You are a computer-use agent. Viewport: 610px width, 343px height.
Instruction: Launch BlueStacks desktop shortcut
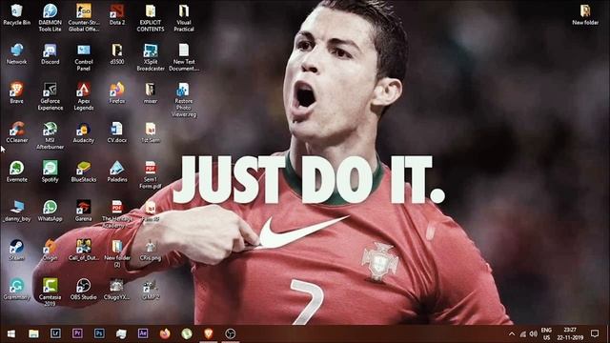[x=84, y=171]
